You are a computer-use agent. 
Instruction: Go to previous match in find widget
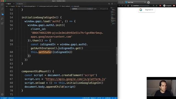coord(101,9)
